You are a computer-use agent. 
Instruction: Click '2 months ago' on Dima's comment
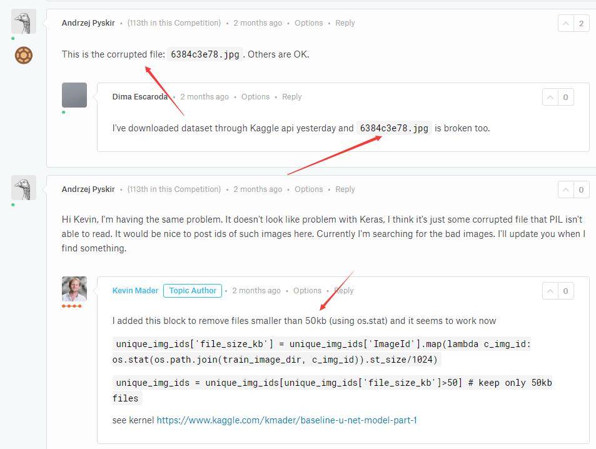(205, 96)
